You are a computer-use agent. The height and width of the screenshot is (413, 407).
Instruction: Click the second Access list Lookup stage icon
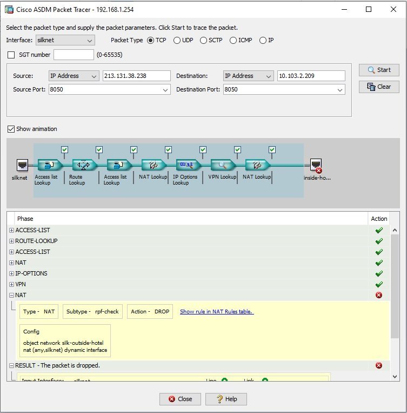click(x=119, y=165)
